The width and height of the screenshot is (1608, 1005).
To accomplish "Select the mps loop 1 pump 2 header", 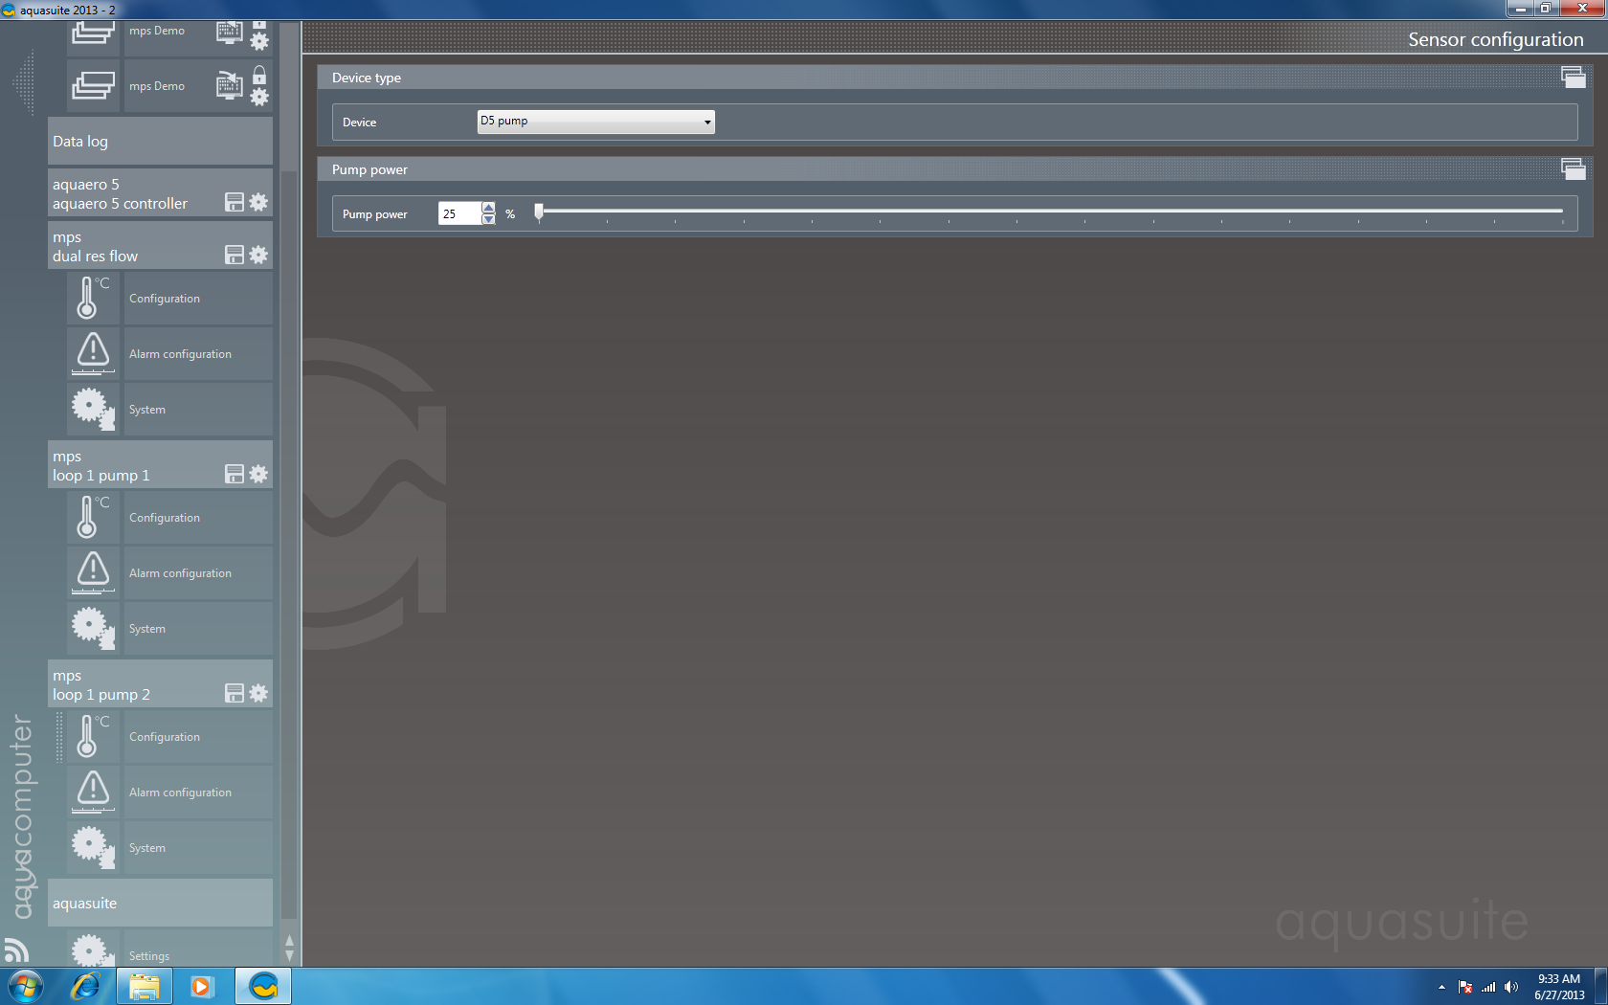I will point(160,684).
